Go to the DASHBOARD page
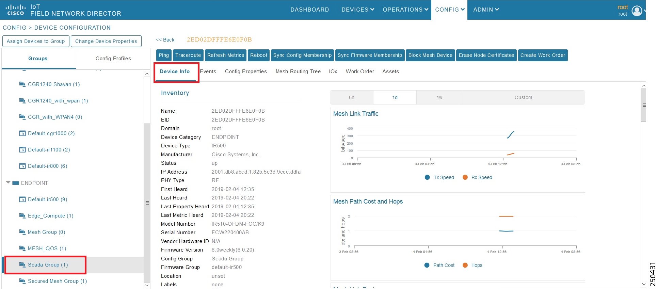 (309, 10)
